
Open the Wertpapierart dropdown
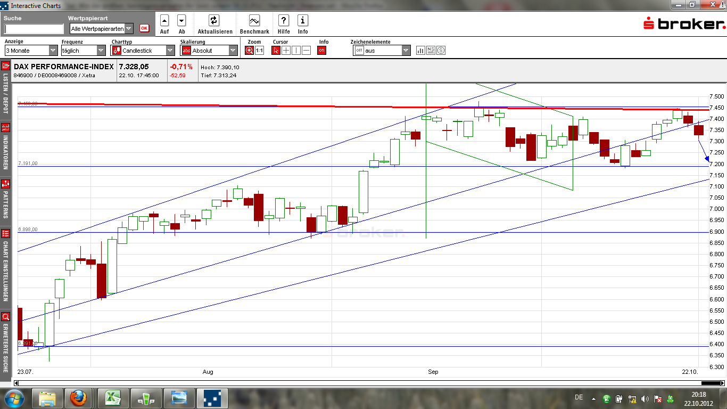102,29
